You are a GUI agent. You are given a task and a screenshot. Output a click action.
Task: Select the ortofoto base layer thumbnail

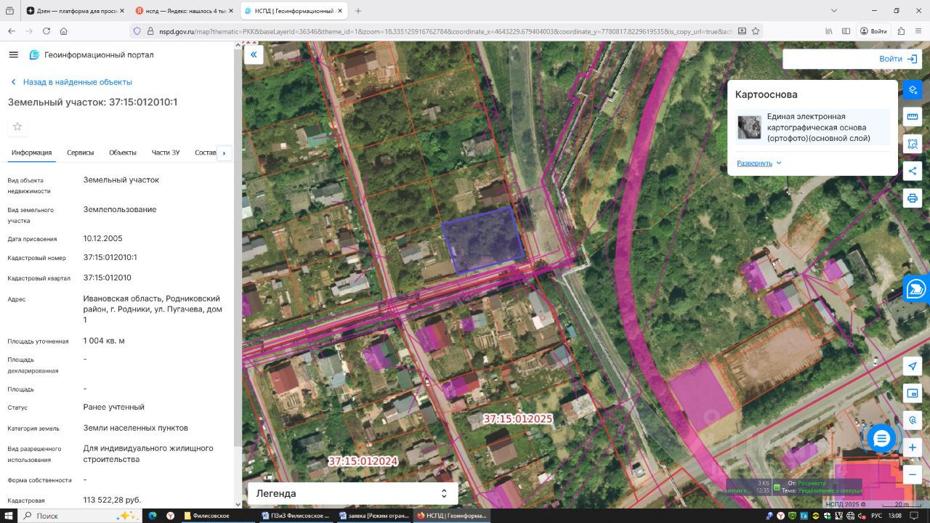pyautogui.click(x=750, y=127)
